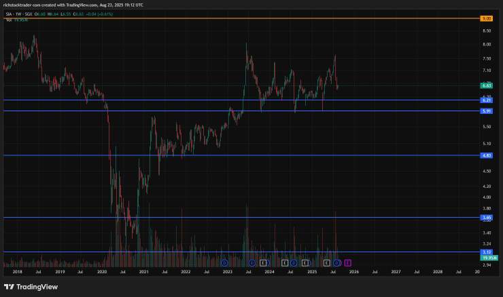Click the 5.50 tick on price axis

click(487, 127)
